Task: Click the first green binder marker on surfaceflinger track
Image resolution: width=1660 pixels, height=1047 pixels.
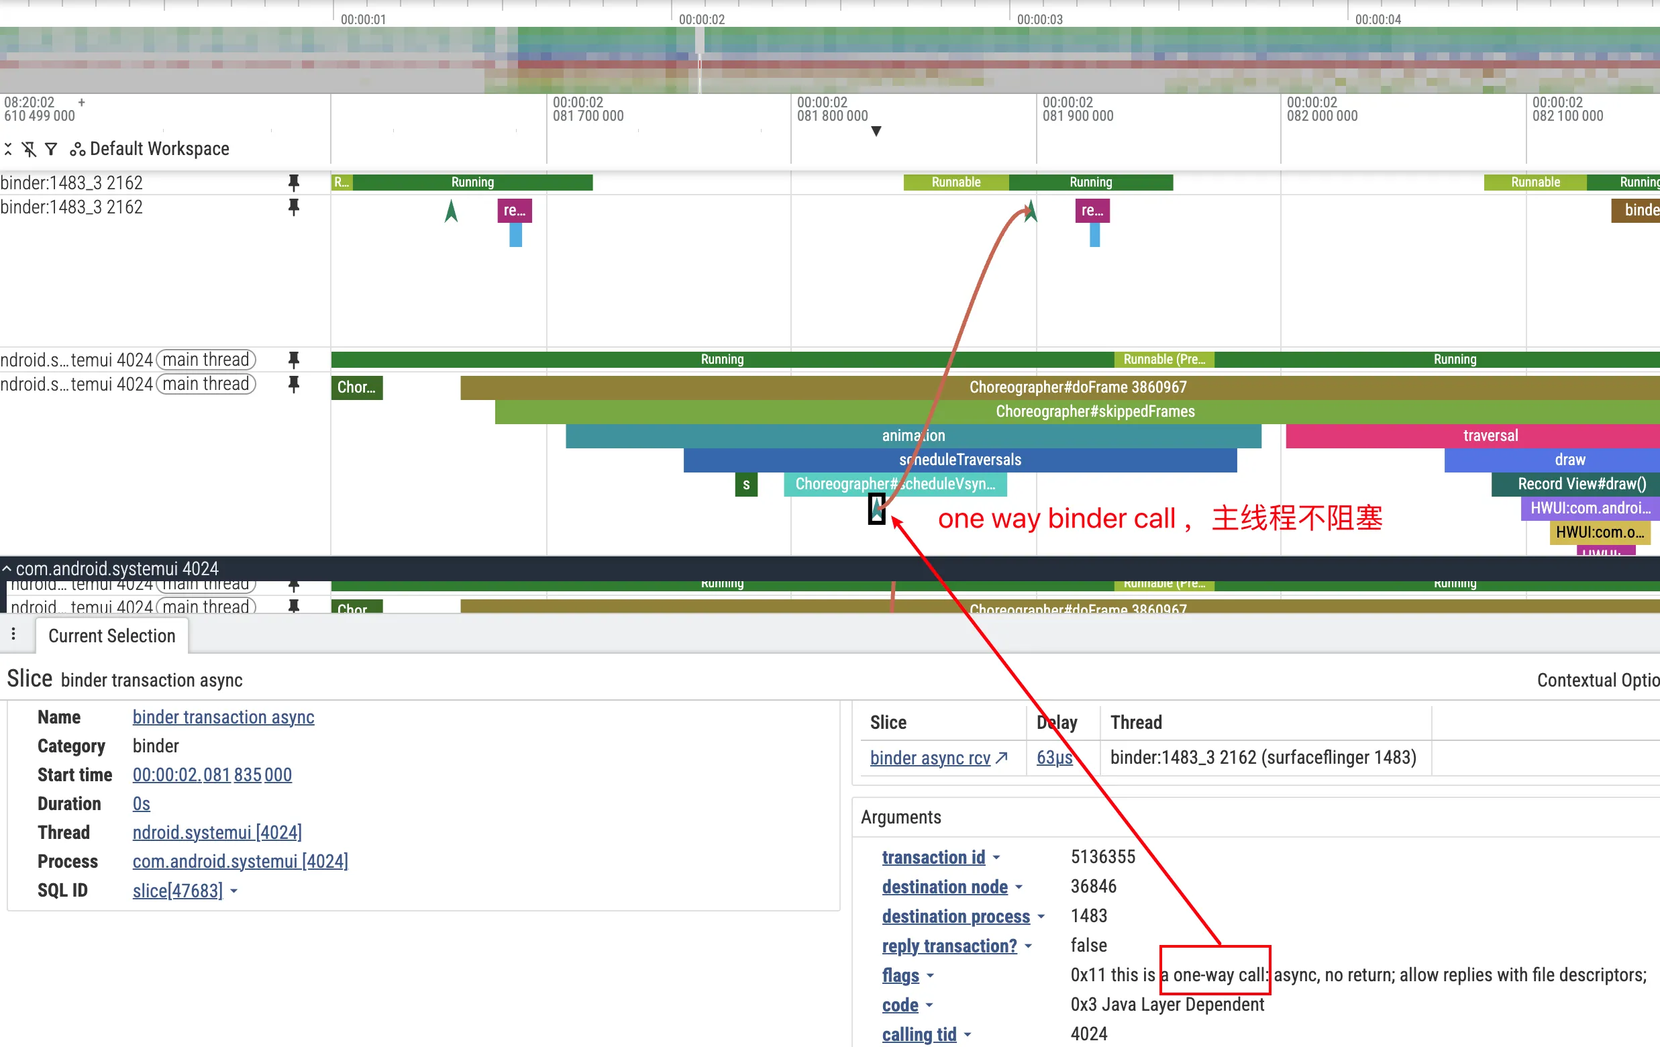Action: point(451,211)
